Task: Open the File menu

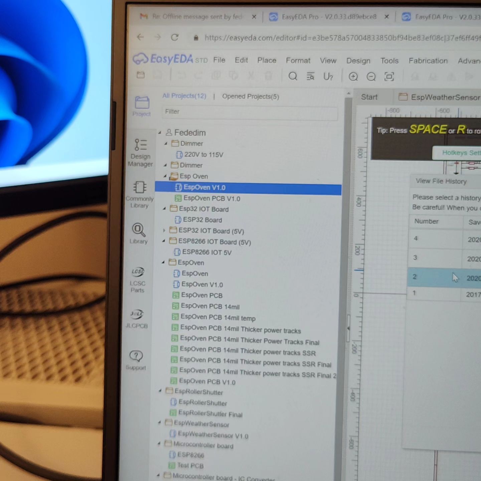Action: coord(219,60)
